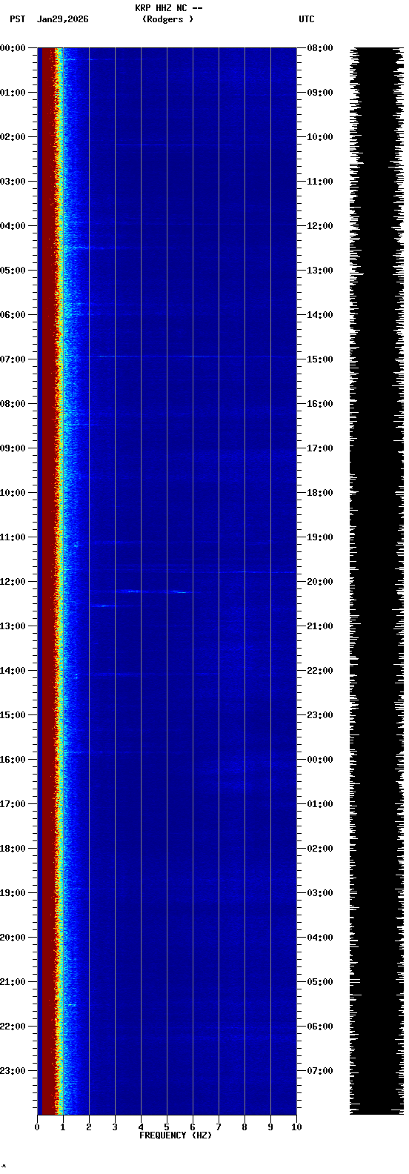Click the 09:00 UTC time label
This screenshot has height=1174, width=409.
pos(320,93)
